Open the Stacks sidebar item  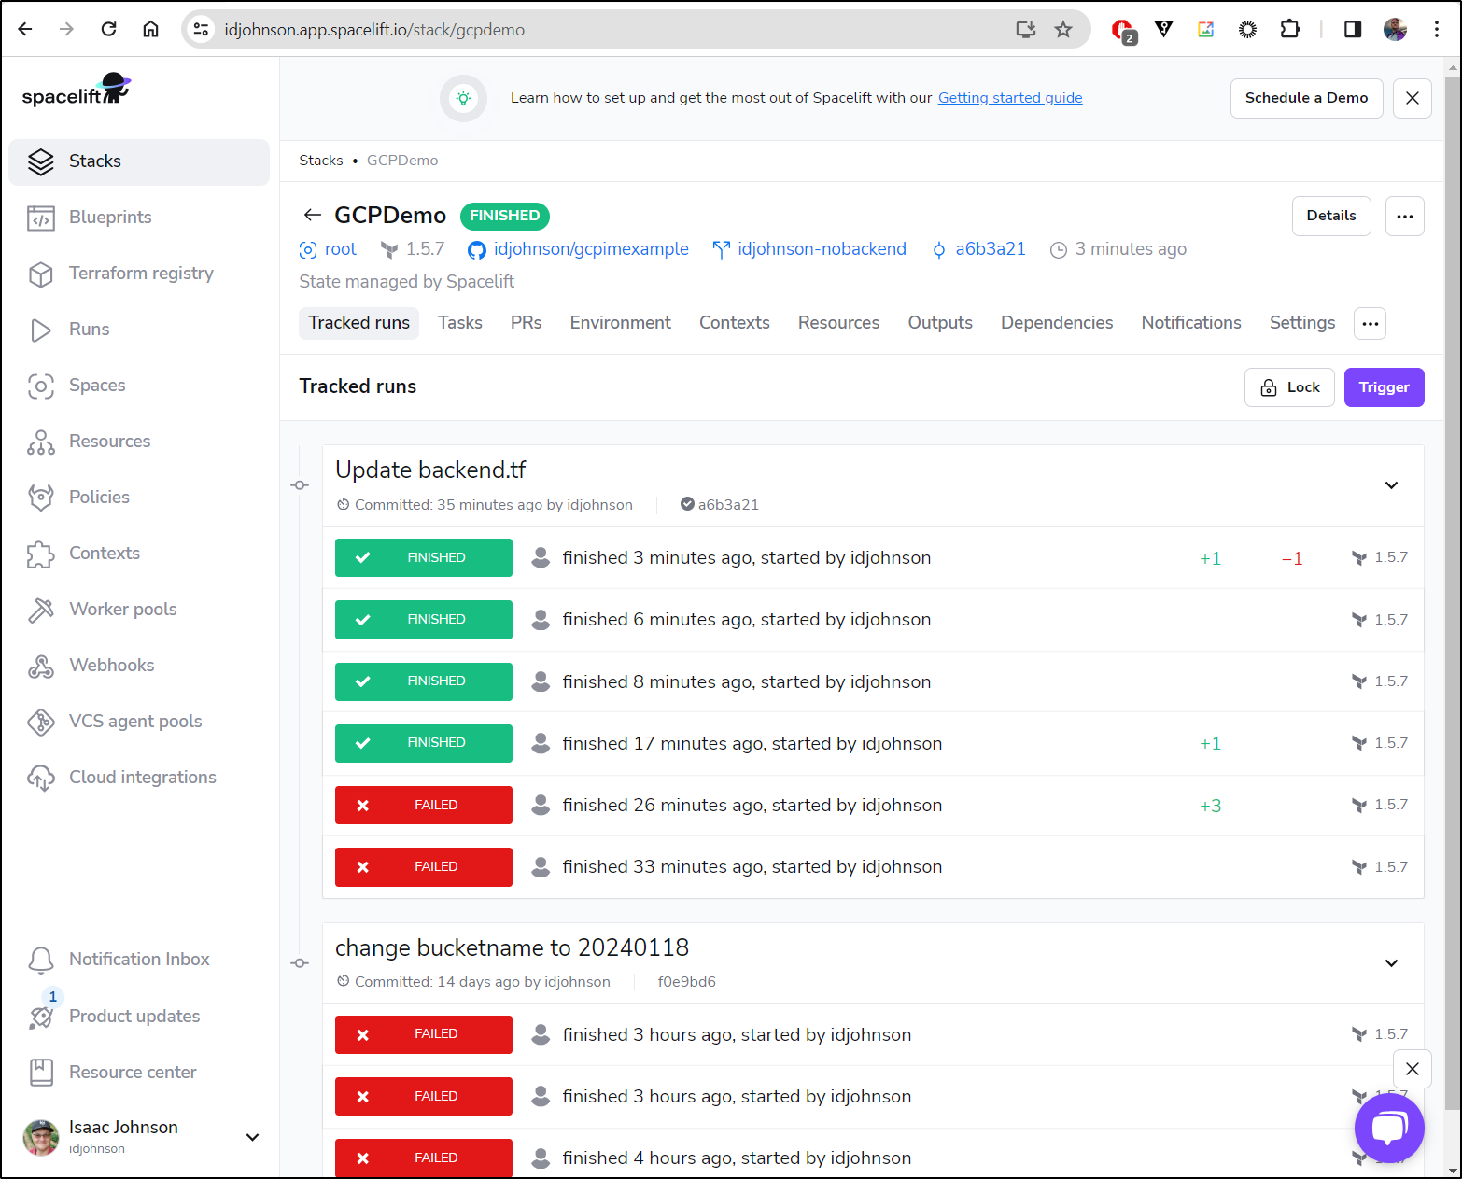pos(139,161)
